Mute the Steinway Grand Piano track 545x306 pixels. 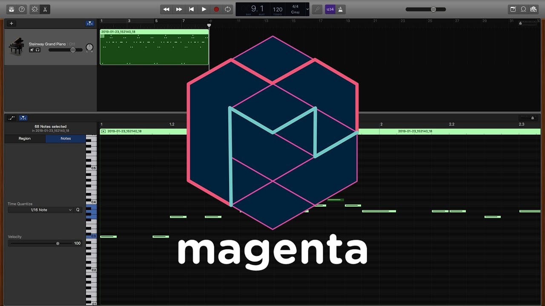pos(32,50)
